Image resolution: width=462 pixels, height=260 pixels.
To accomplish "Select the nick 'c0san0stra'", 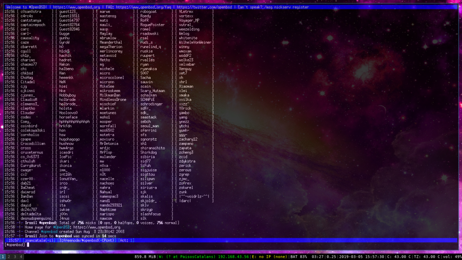I will (x=31, y=12).
